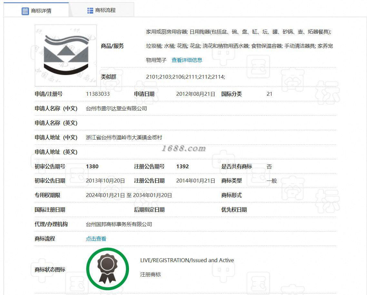Click the 优先权日期 label
This screenshot has height=295, width=367.
point(234,210)
